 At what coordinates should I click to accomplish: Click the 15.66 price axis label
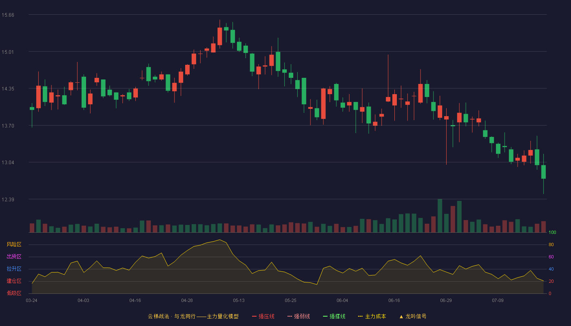pos(8,15)
